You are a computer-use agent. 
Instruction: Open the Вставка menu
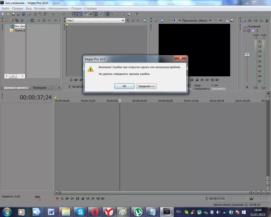40,8
